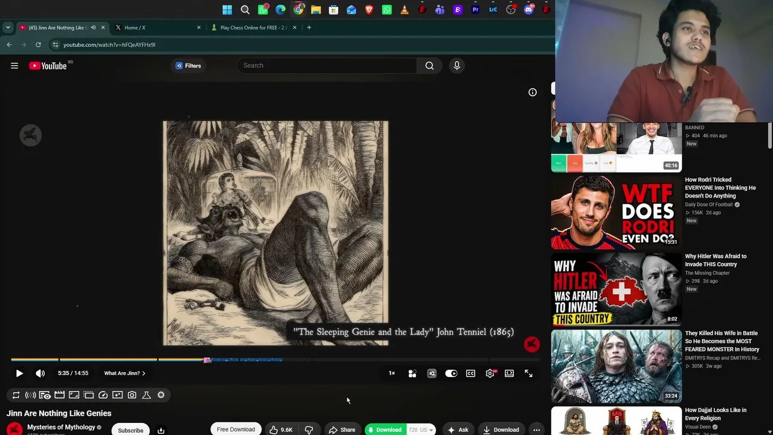Enter fullscreen mode
Screen dimensions: 773x435
[528, 373]
